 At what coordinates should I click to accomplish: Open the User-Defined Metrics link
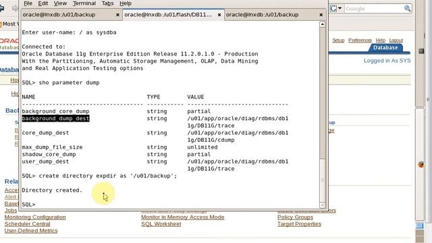31,231
